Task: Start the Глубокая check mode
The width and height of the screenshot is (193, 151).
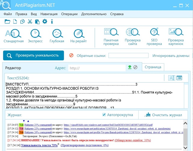Action: 57,36
